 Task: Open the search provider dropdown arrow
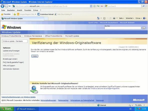coord(146,6)
